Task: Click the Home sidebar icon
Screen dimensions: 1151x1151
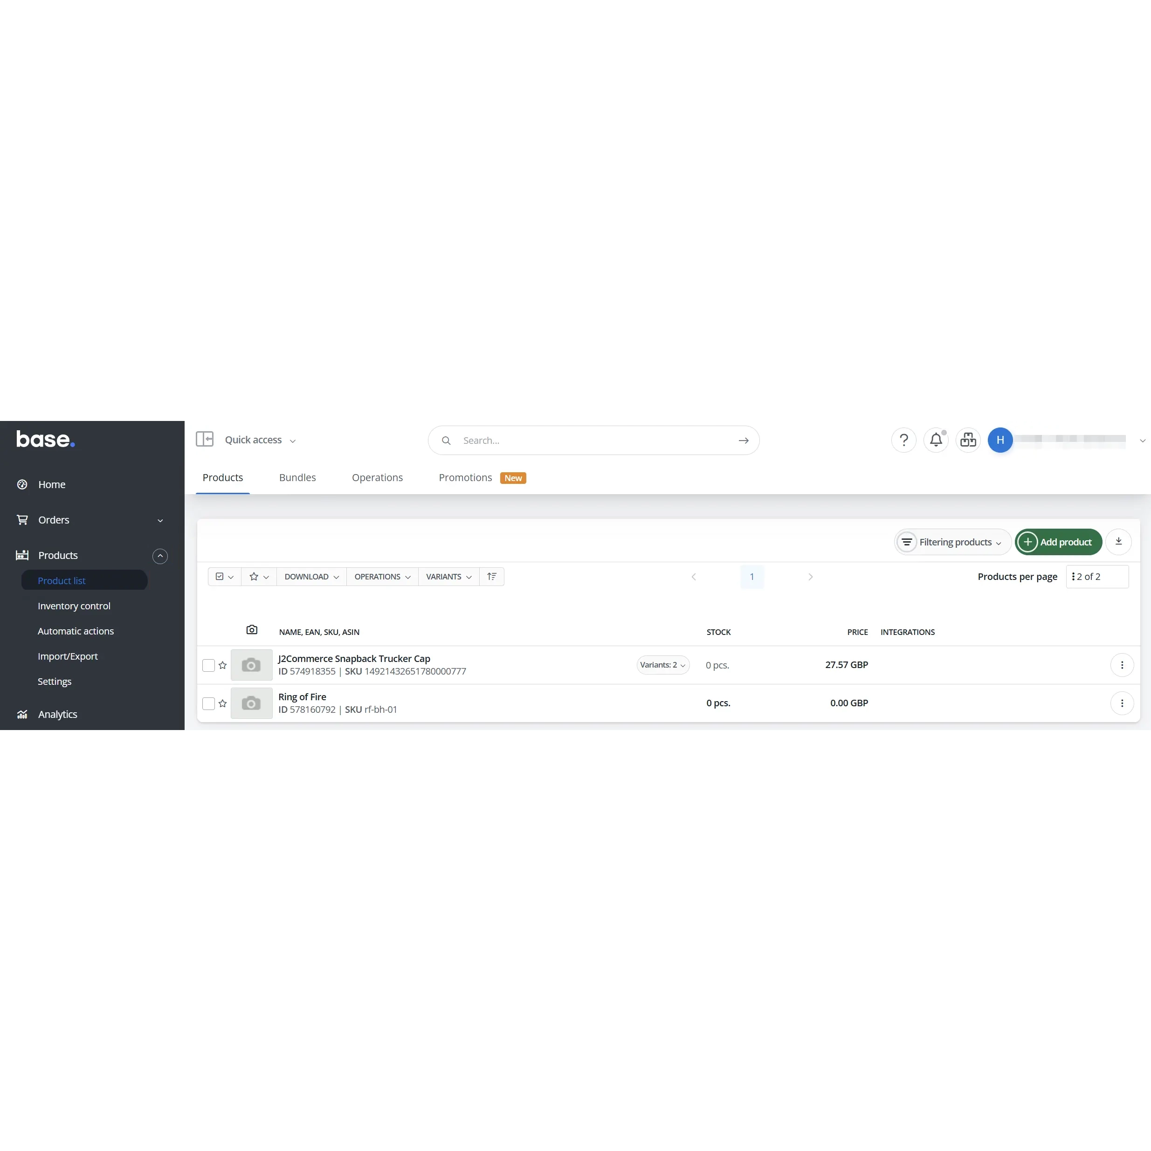Action: 22,484
